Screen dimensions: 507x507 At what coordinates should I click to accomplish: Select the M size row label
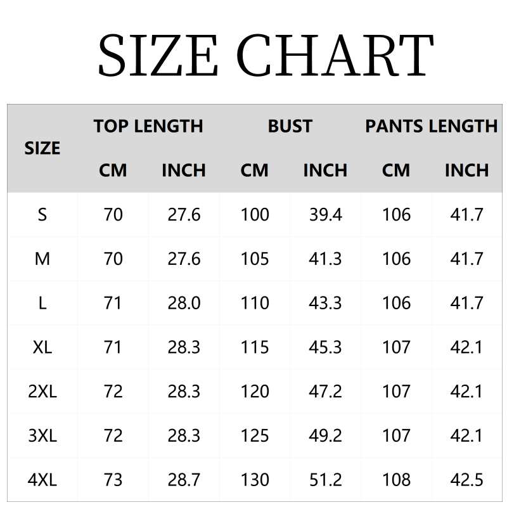[42, 259]
